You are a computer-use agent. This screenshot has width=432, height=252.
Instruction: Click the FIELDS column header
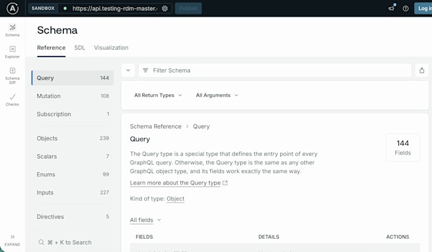click(144, 237)
